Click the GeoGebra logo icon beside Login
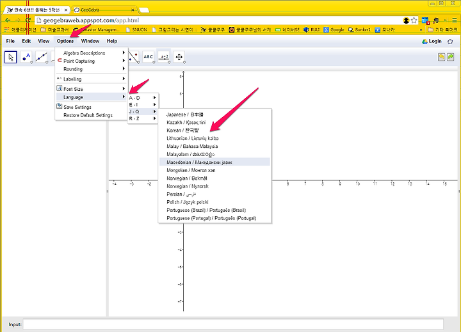This screenshot has height=332, width=461. pos(450,42)
